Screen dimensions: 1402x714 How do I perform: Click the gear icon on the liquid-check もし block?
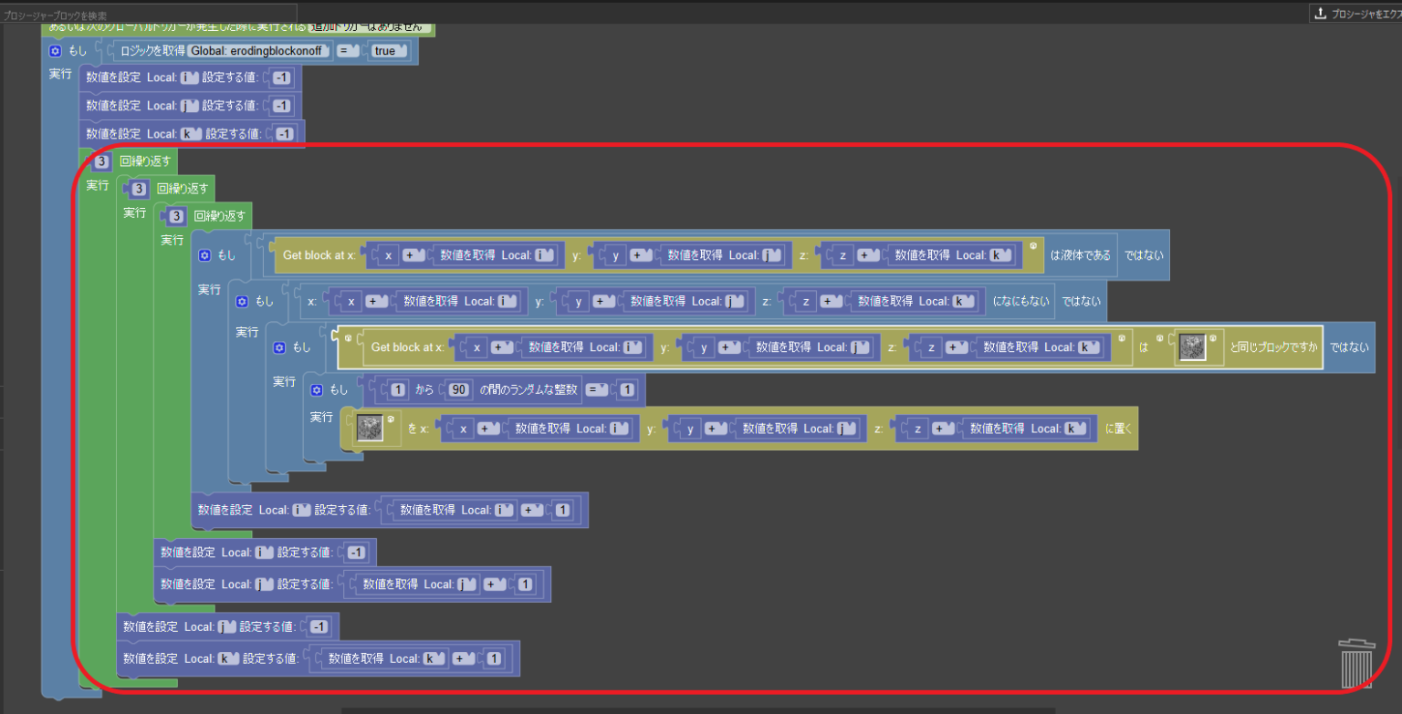[x=204, y=255]
